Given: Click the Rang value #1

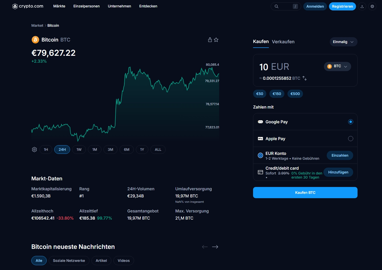Looking at the screenshot, I should tap(82, 196).
